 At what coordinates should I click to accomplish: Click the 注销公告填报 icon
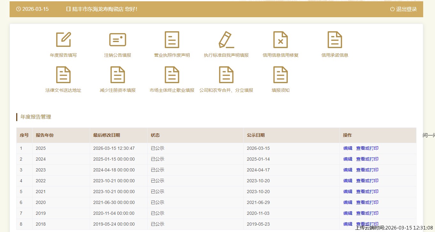click(x=118, y=40)
